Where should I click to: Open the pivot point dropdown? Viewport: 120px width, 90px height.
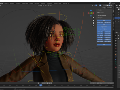pos(46,5)
